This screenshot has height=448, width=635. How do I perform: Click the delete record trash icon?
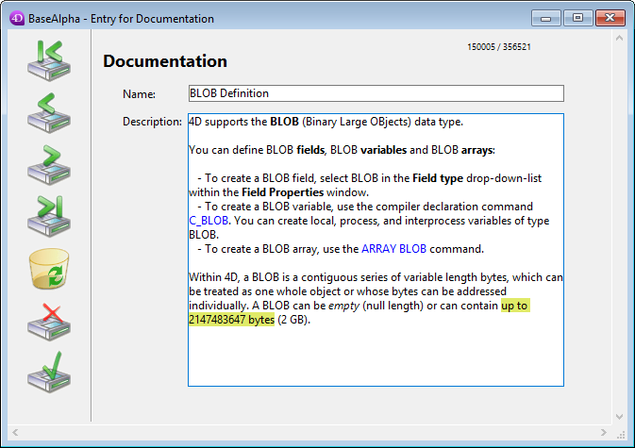click(x=49, y=269)
